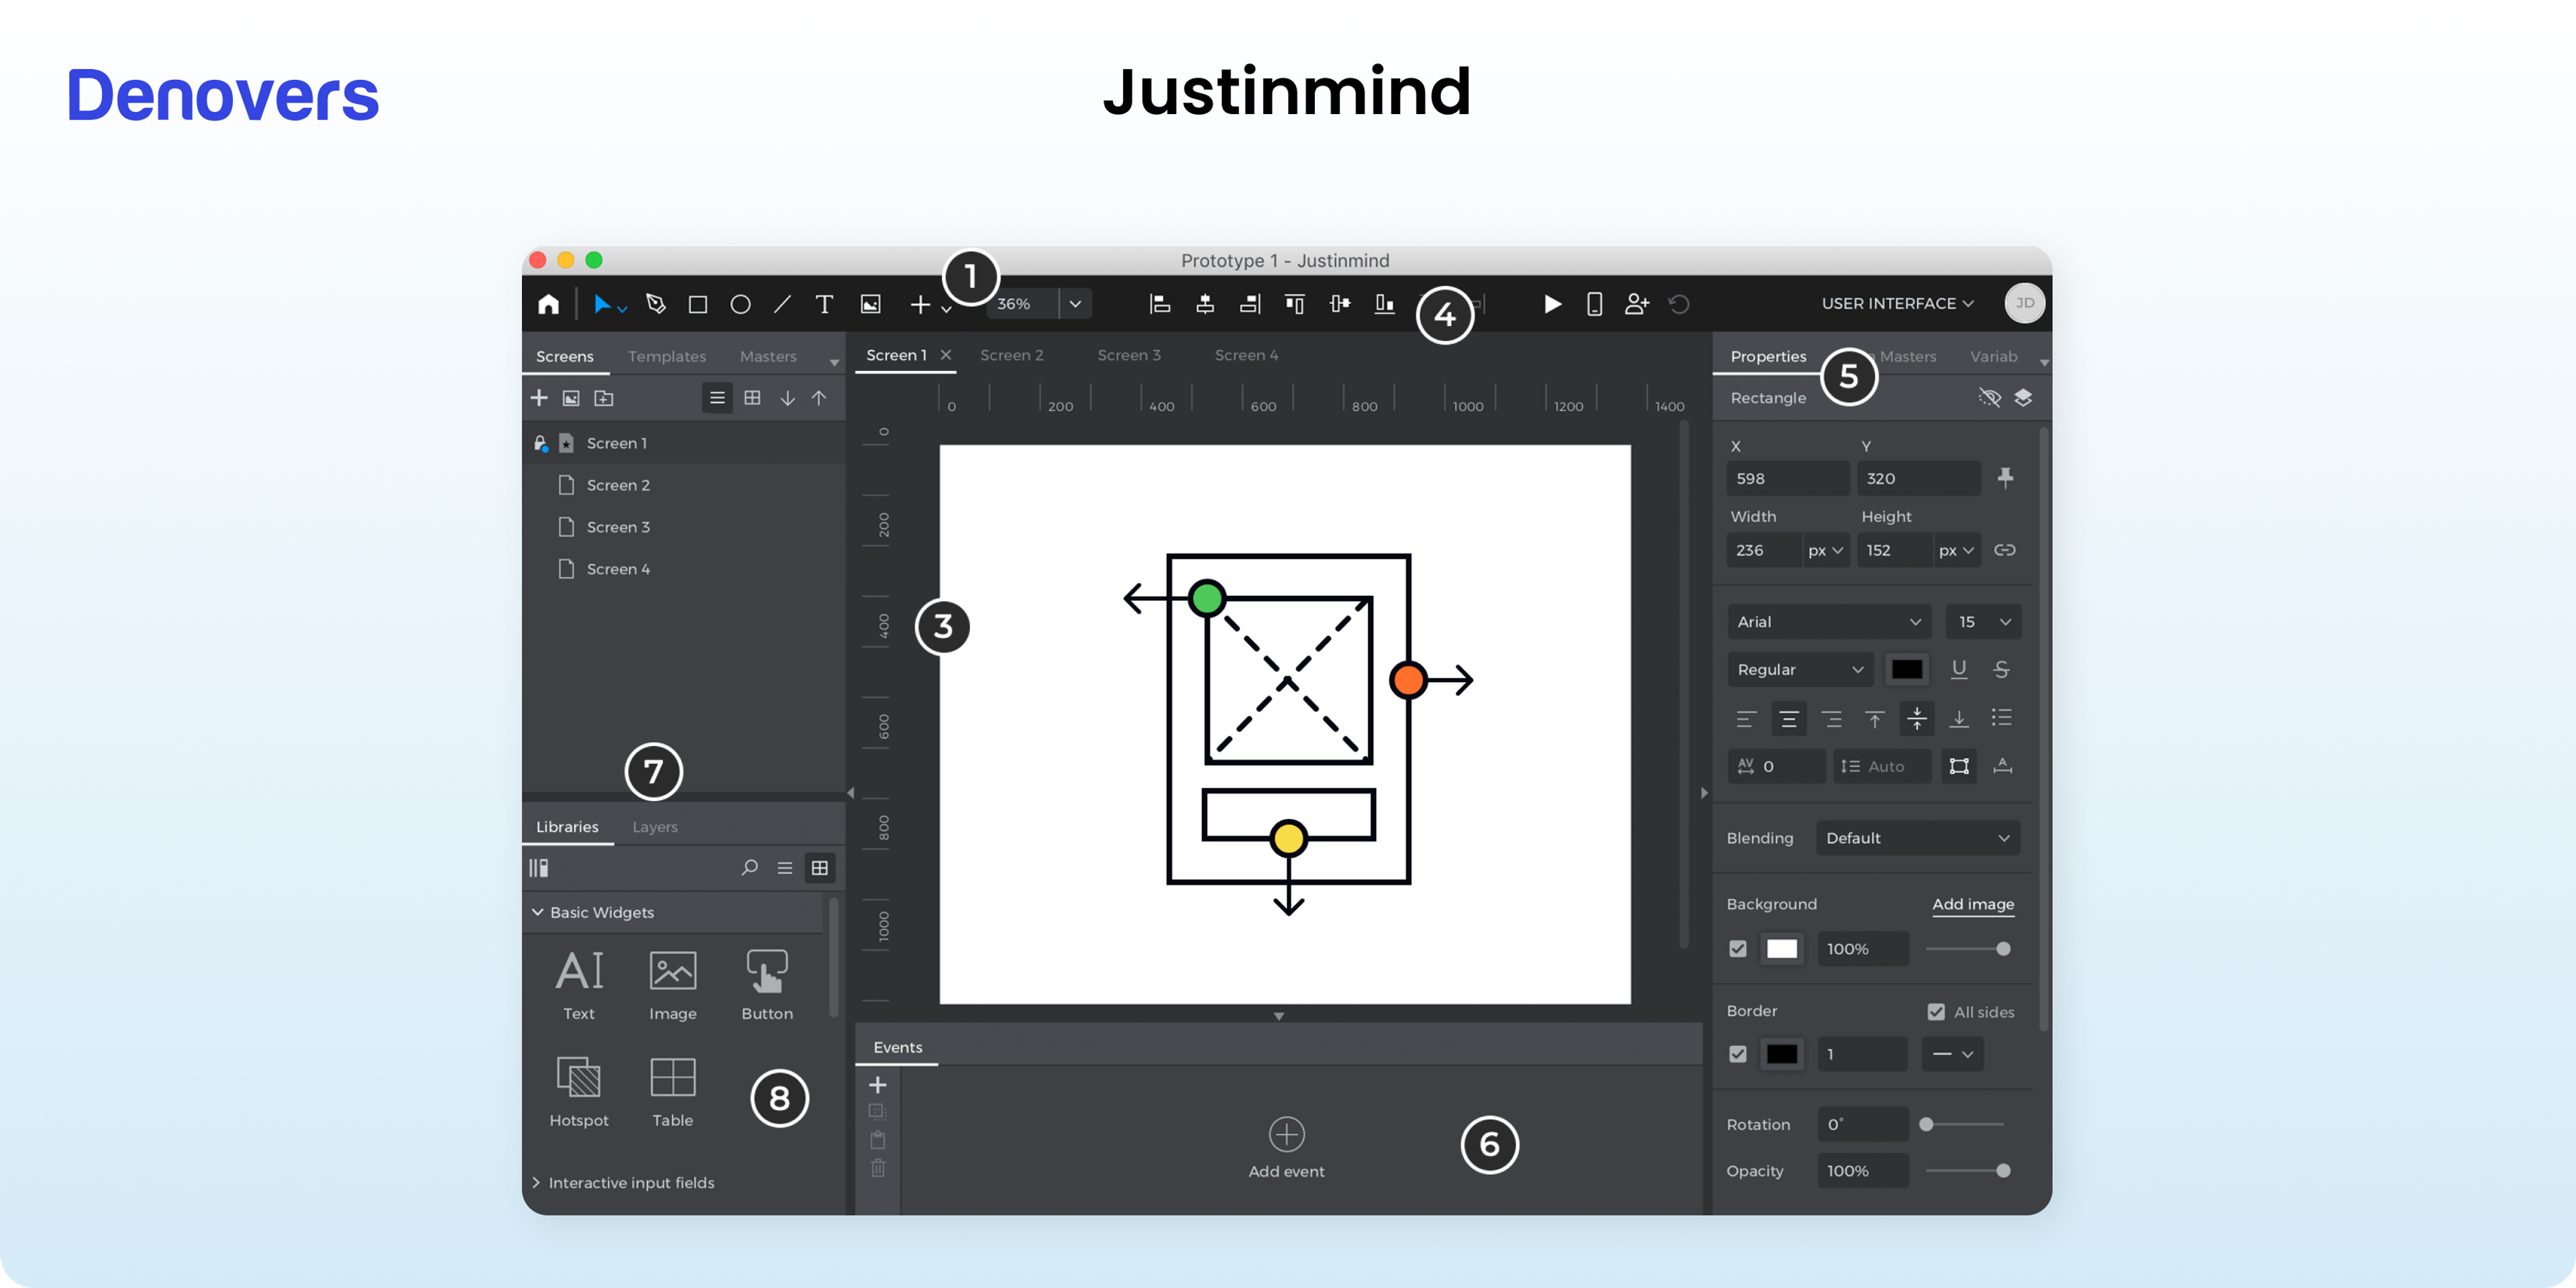Open the USER INTERFACE workspace dropdown
2576x1288 pixels.
1897,303
